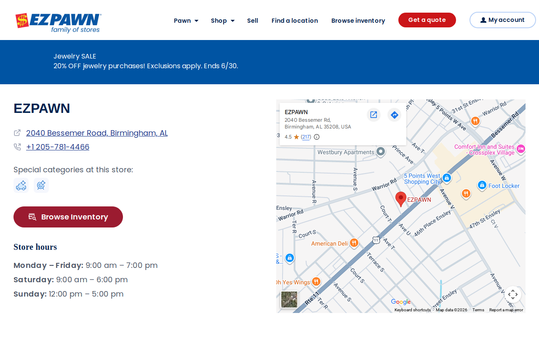Click the Get a quote button
The image size is (539, 337).
[x=427, y=20]
